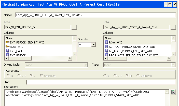Select right cardinality N radio button
The height and width of the screenshot is (106, 179).
click(x=127, y=75)
